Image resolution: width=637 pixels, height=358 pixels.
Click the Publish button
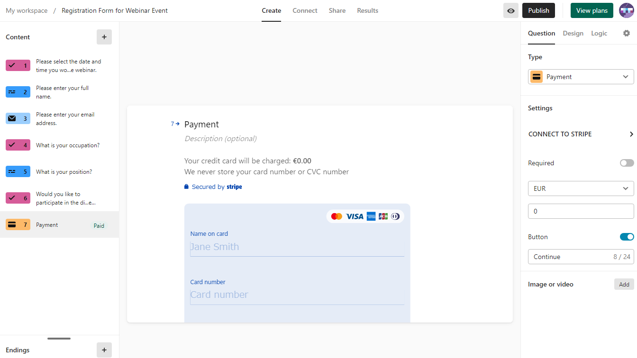538,10
